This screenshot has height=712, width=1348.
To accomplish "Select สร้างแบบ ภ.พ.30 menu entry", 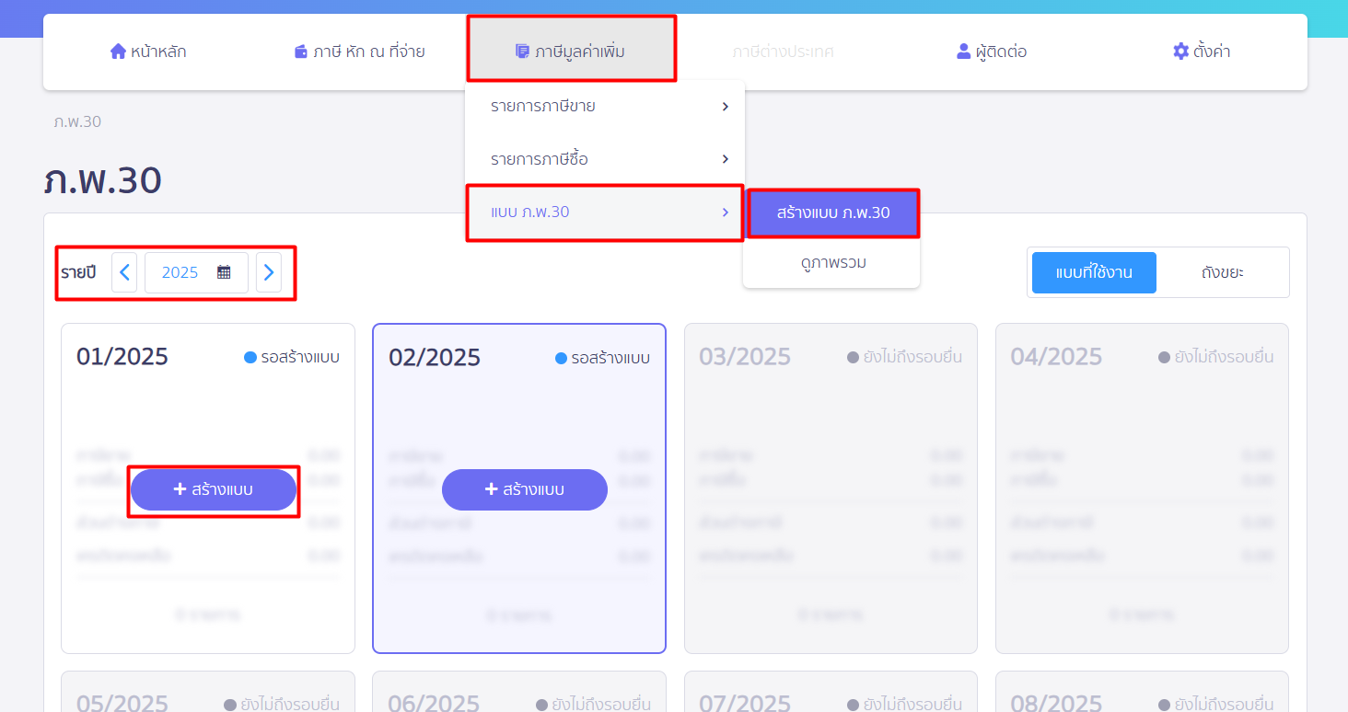I will (832, 213).
